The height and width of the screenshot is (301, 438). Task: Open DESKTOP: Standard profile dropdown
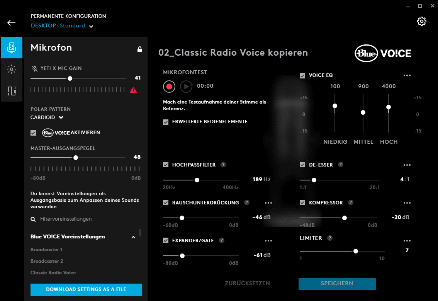coord(62,26)
